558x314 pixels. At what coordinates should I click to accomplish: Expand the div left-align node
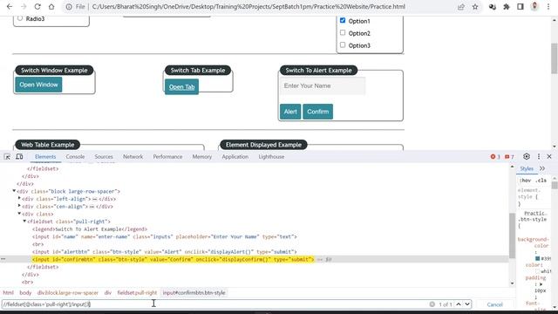[19, 199]
